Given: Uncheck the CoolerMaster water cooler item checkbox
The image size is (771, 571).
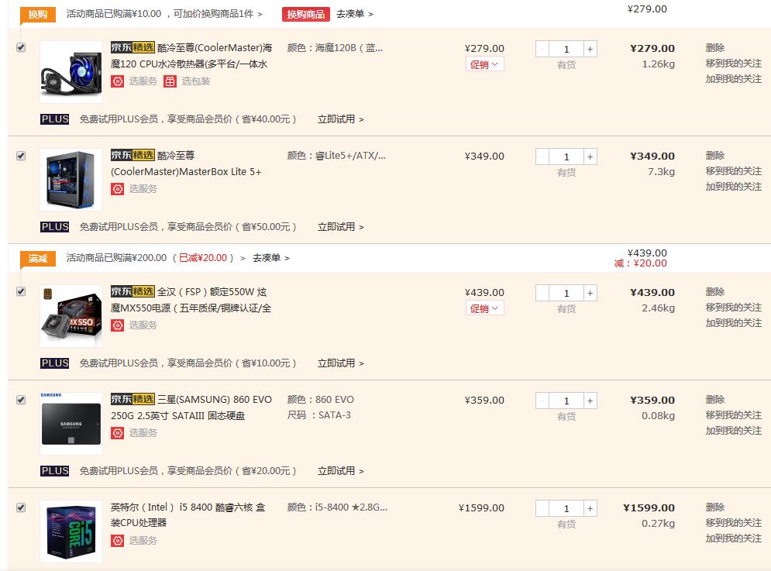Looking at the screenshot, I should 21,48.
